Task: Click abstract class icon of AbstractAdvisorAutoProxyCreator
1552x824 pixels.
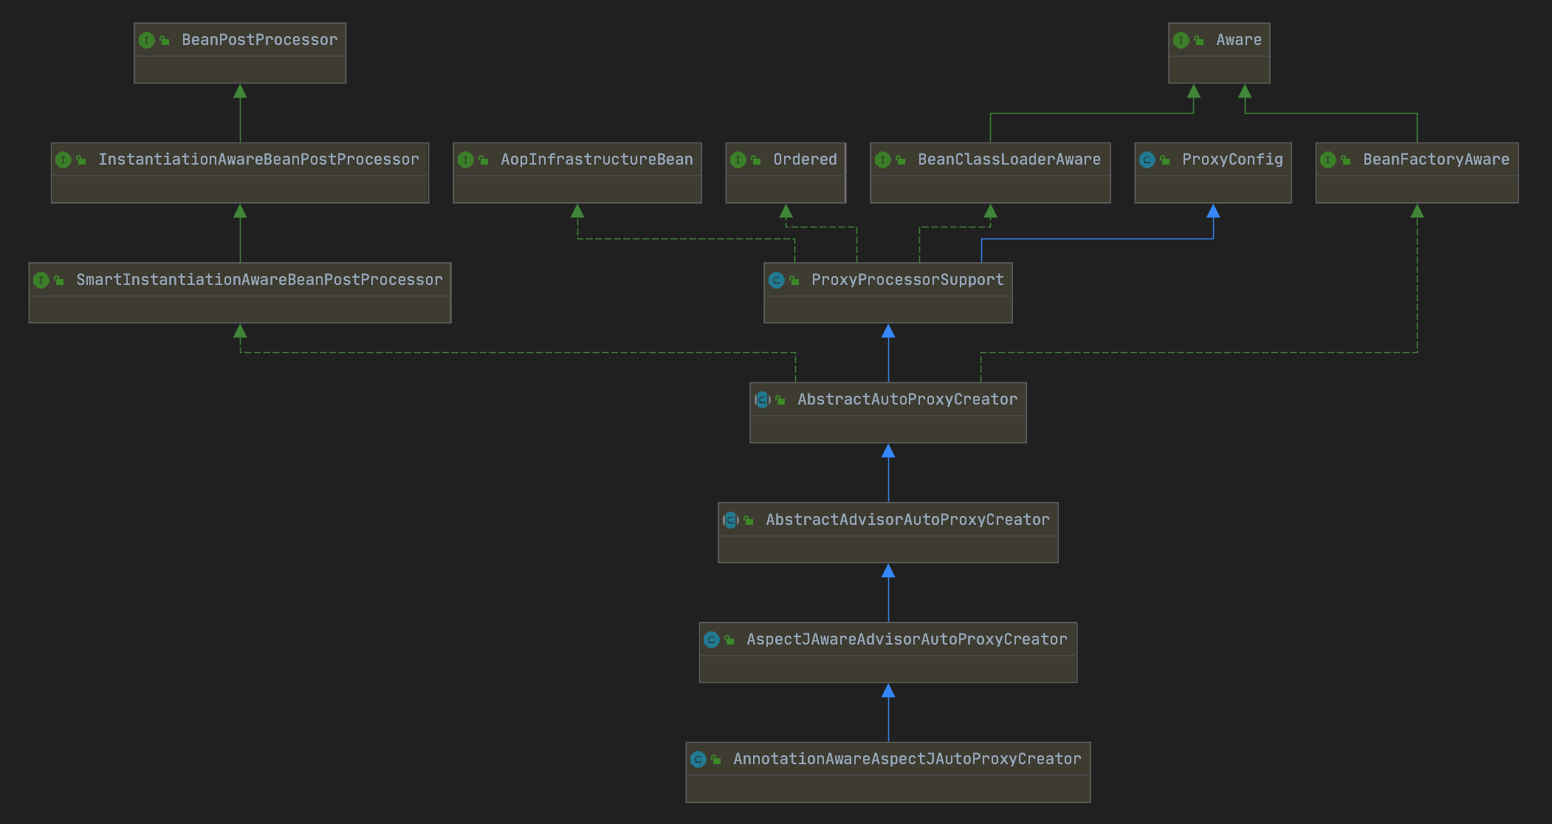Action: pos(730,520)
